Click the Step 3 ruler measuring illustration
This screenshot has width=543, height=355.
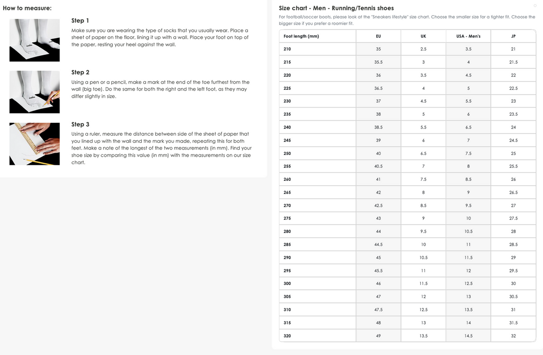(x=34, y=144)
